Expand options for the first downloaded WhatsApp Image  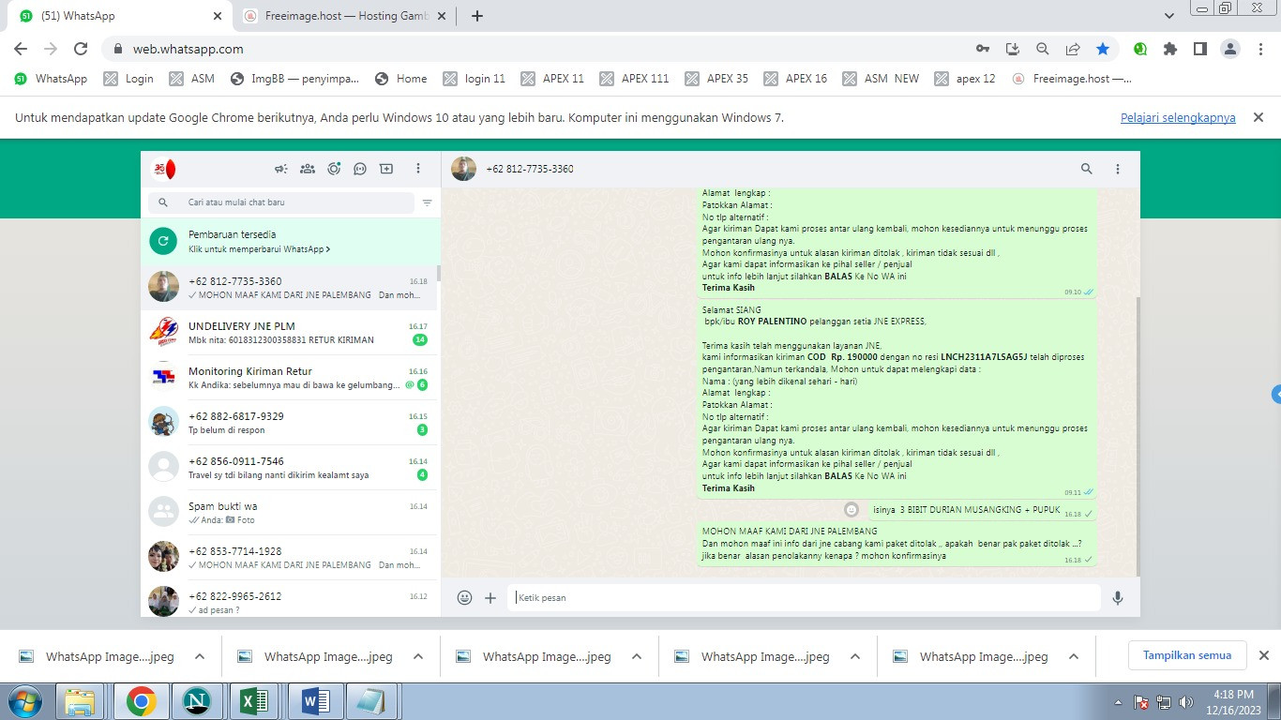pyautogui.click(x=200, y=656)
